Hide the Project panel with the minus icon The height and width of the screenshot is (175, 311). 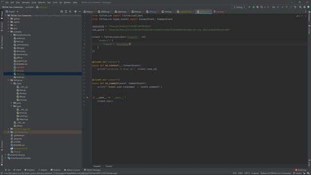[80, 12]
